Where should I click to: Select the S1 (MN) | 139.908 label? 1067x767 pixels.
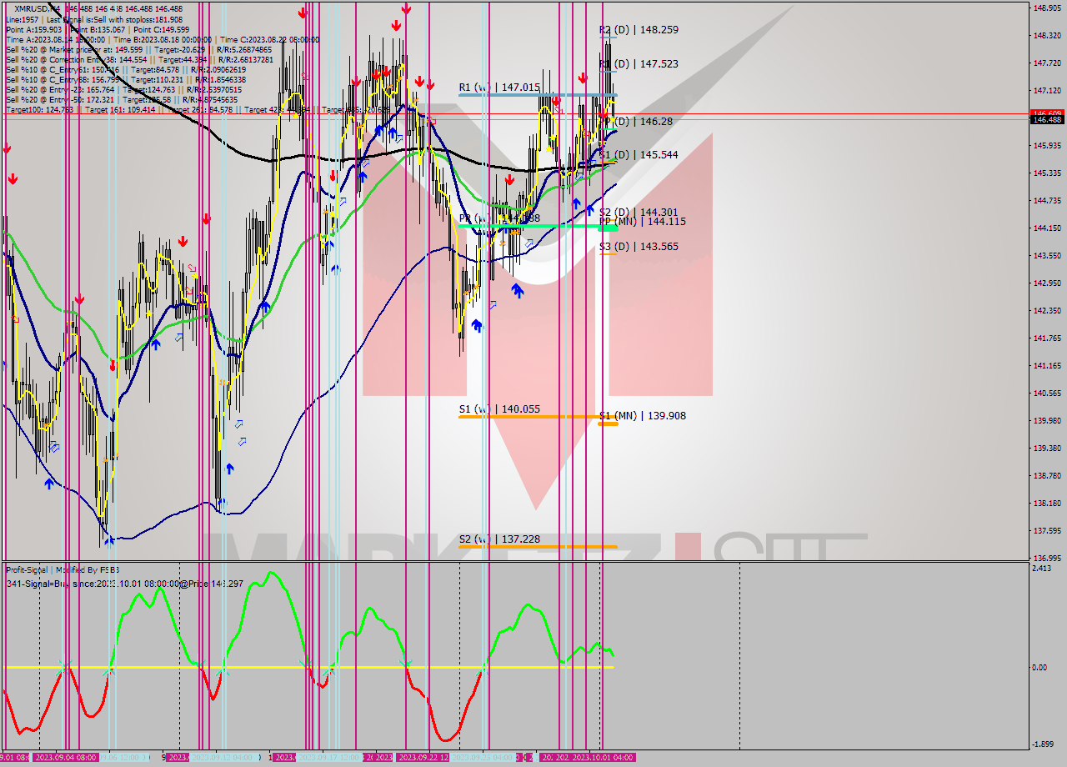(x=642, y=415)
